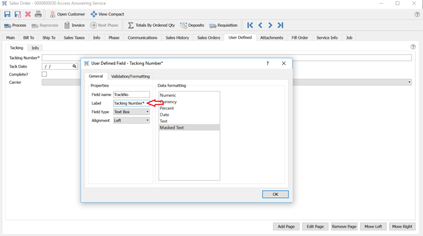
Task: Click the Next Phase toolbar item
Action: pyautogui.click(x=104, y=25)
